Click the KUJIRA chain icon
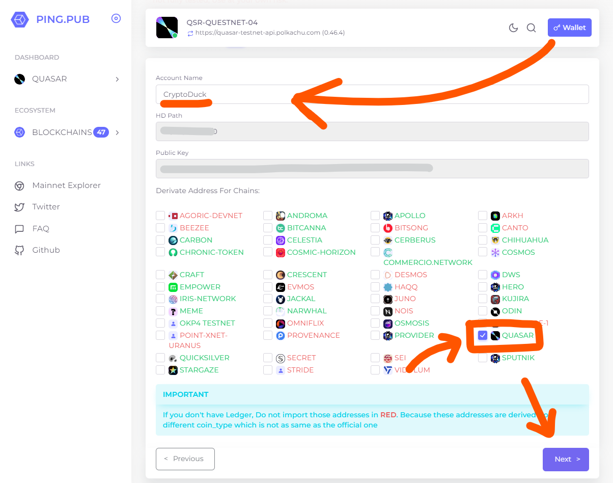The image size is (613, 483). click(x=495, y=299)
